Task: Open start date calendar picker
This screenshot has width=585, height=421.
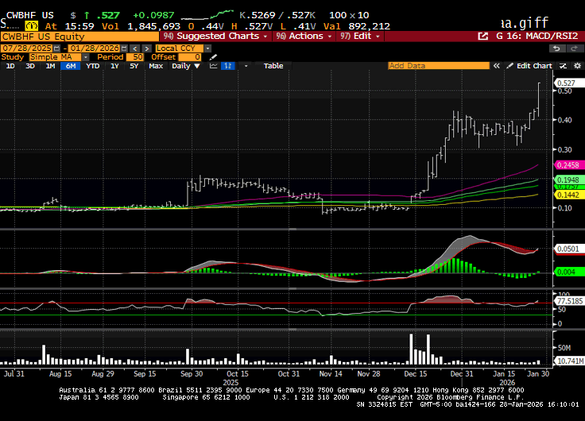Action: (56, 48)
